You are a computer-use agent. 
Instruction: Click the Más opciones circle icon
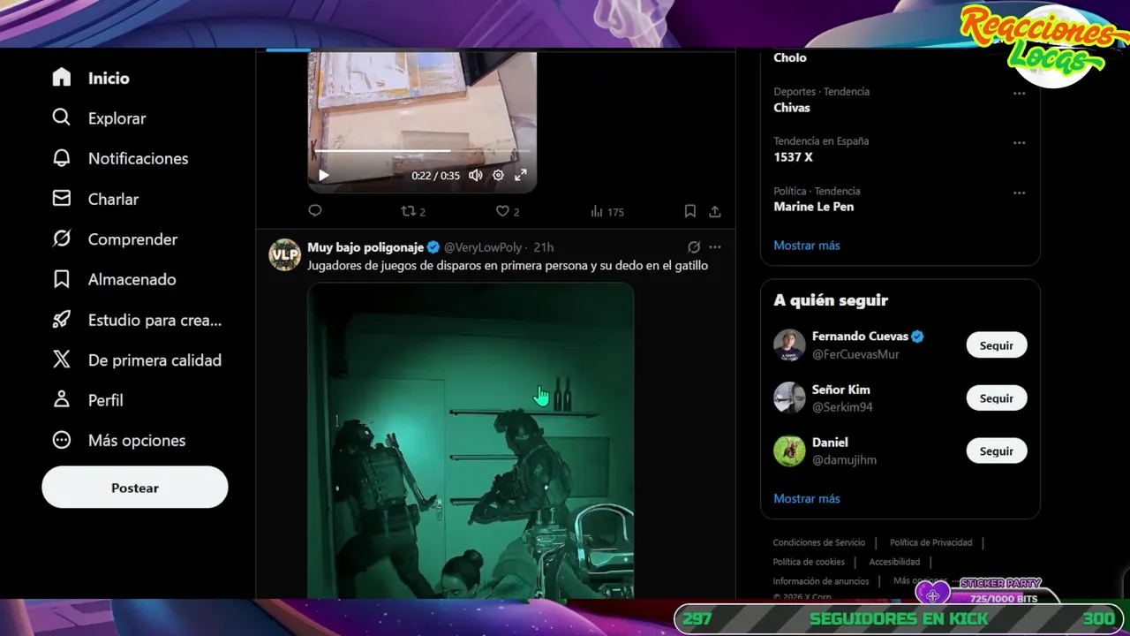click(x=61, y=440)
